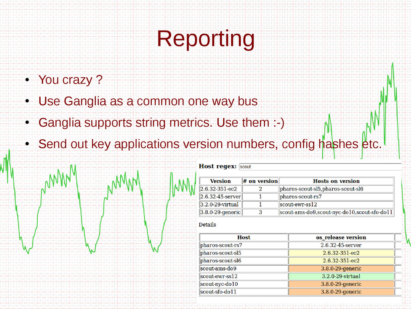Screen dimensions: 411x309
Task: Click the 'Version' column header
Action: coord(220,181)
